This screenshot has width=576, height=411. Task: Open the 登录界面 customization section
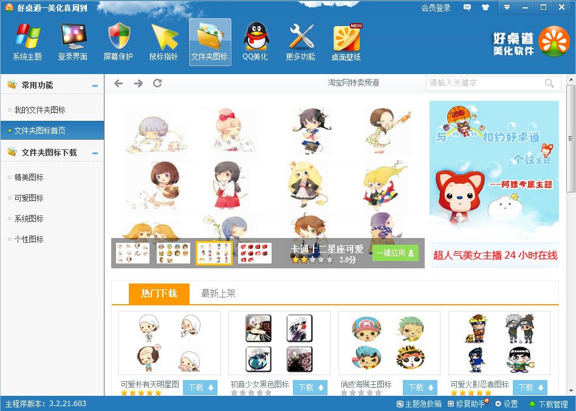pyautogui.click(x=73, y=42)
